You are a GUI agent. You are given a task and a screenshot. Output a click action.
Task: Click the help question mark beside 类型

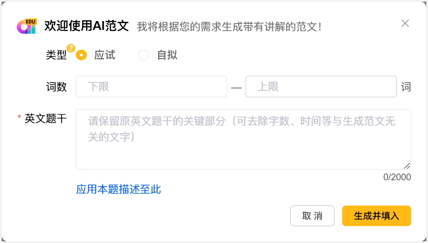click(71, 48)
